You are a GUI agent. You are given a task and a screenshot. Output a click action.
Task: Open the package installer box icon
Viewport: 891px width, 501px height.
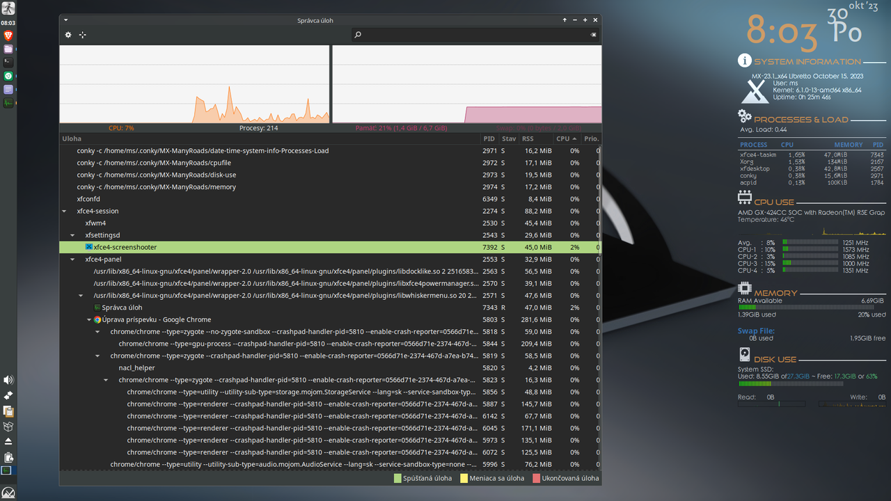coord(8,427)
